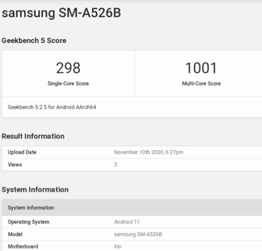
Task: Select the samsung SM-A526B model value in table
Action: 138,234
